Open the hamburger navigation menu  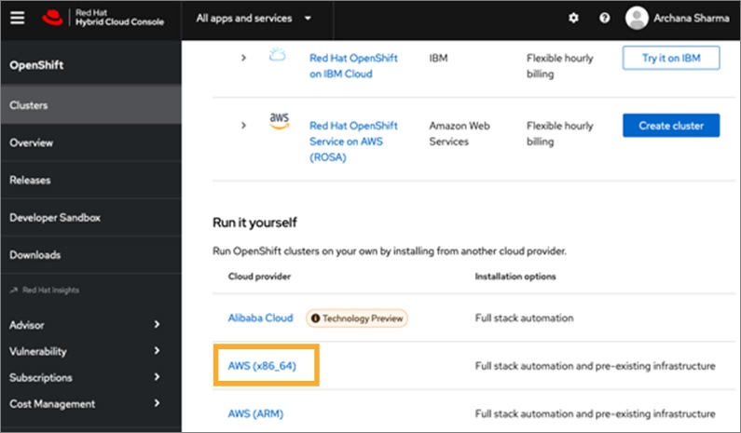point(18,18)
